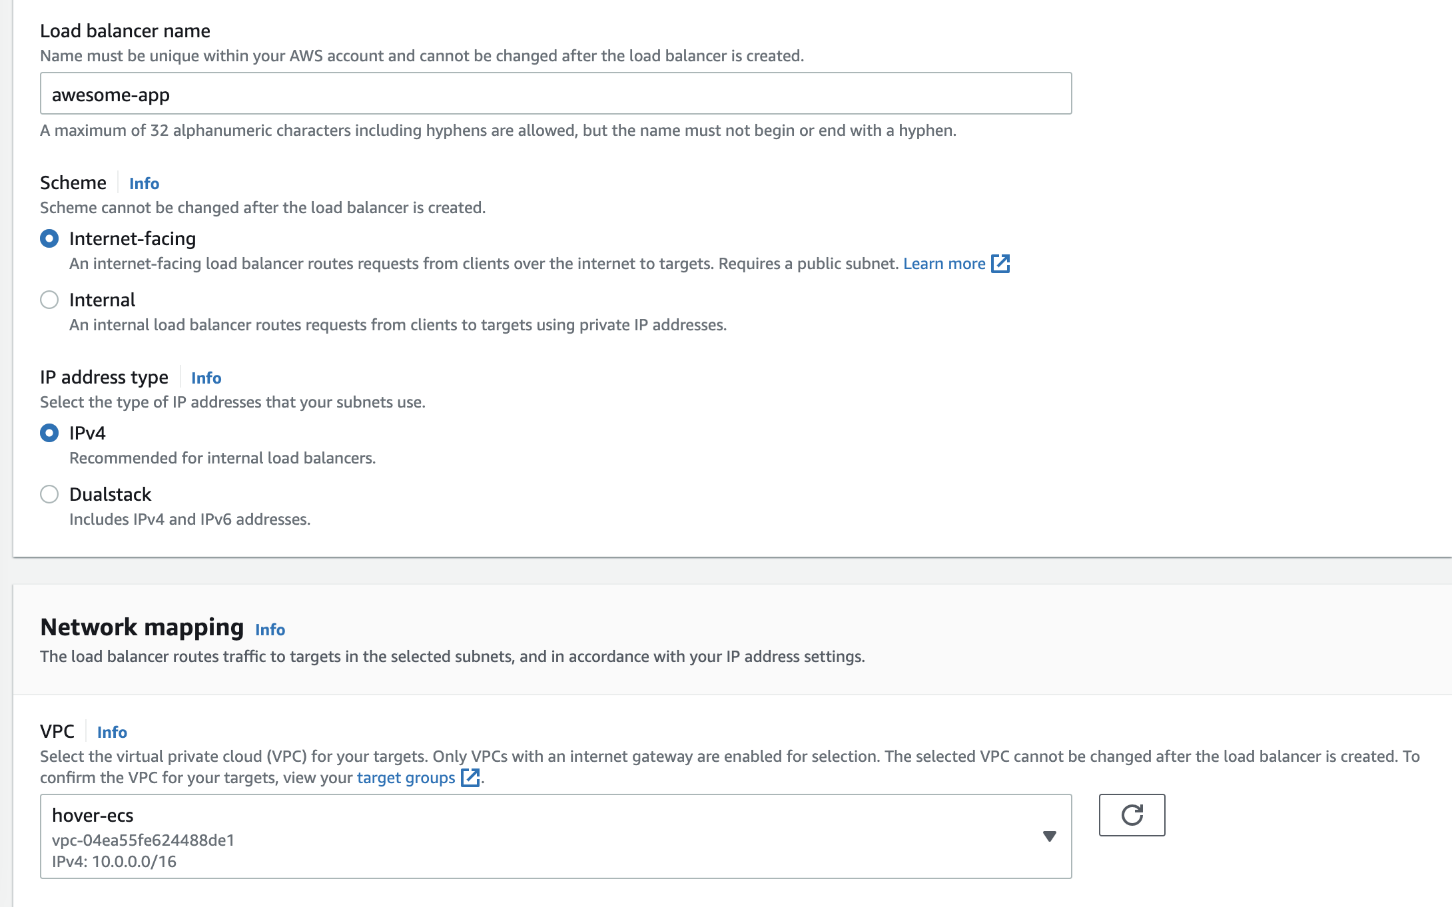Open the Learn more link
Image resolution: width=1452 pixels, height=907 pixels.
coord(944,264)
